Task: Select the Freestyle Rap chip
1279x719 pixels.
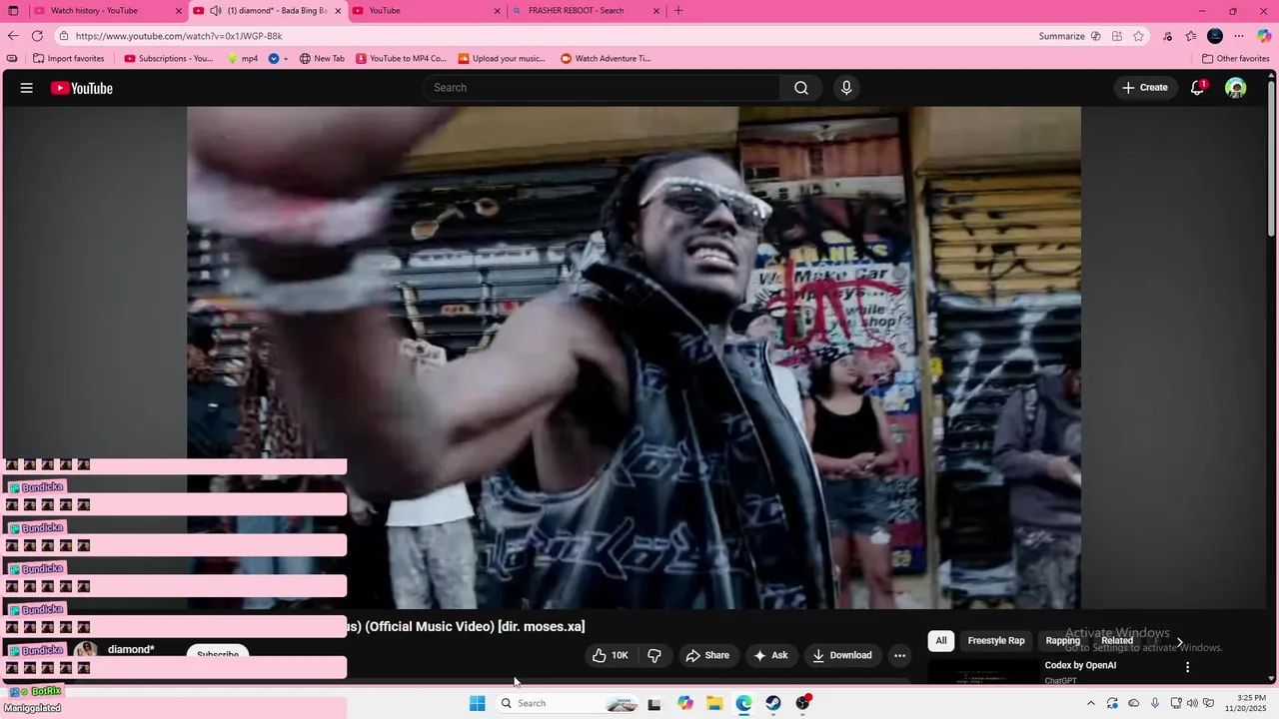Action: pos(996,641)
